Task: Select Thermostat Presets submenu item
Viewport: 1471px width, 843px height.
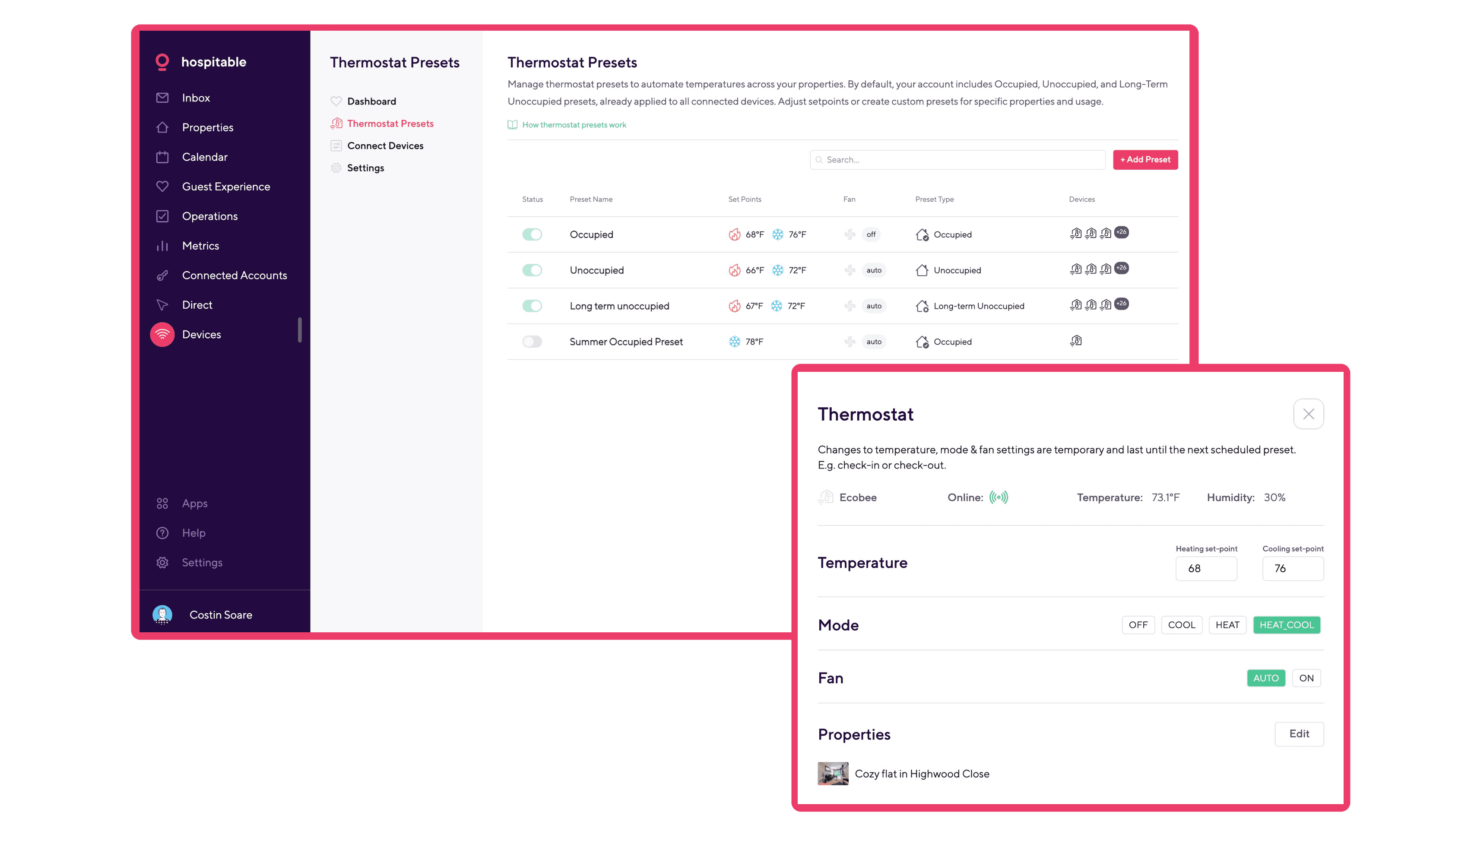Action: tap(390, 124)
